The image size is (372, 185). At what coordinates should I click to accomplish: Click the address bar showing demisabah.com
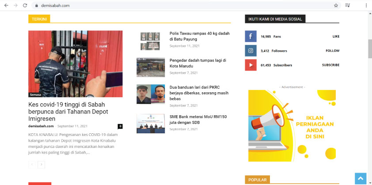click(177, 5)
